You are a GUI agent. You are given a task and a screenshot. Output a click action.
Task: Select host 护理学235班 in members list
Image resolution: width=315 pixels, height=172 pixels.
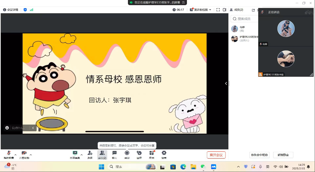tap(244, 39)
